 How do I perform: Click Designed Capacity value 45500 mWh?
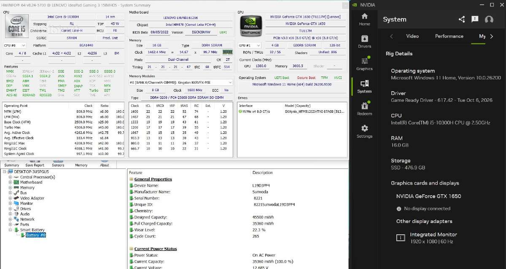tap(263, 217)
